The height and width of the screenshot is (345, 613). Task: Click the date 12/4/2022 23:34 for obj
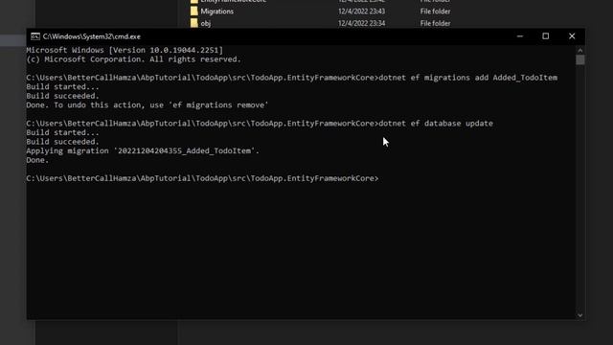pos(362,23)
